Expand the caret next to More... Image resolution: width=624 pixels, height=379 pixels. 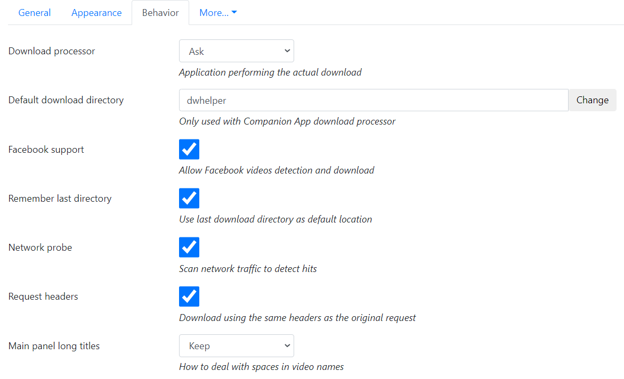tap(233, 12)
